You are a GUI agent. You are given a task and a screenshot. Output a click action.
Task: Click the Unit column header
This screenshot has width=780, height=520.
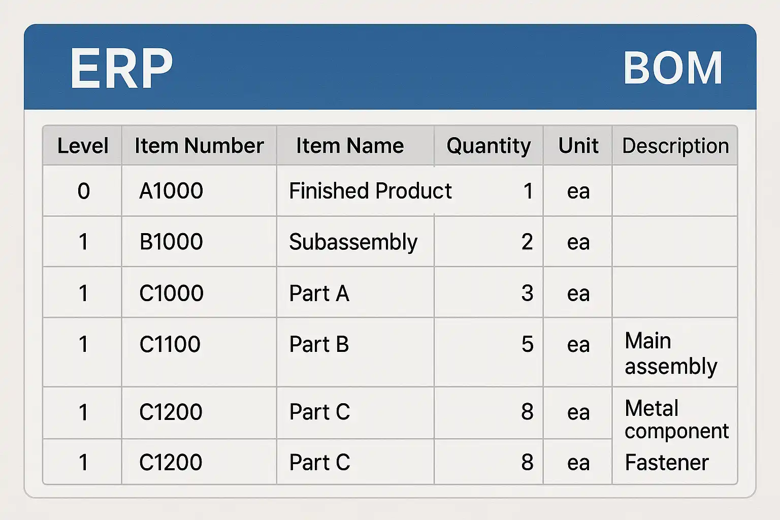pyautogui.click(x=578, y=146)
